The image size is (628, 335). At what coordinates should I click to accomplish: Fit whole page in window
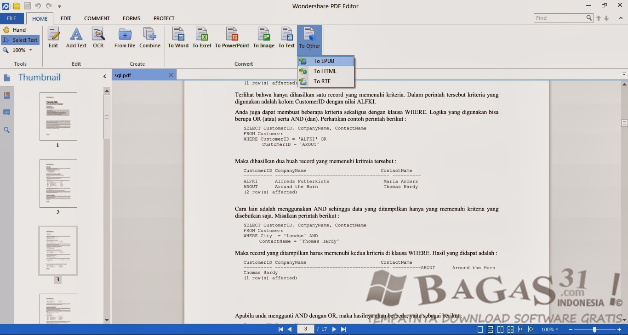click(x=531, y=329)
